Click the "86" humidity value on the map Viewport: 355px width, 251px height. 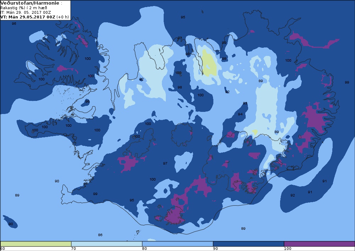100,235
